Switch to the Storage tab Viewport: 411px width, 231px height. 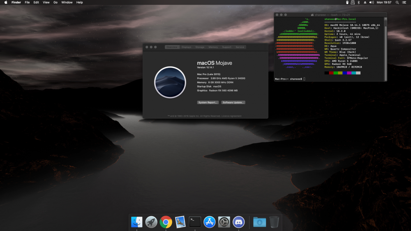[200, 47]
